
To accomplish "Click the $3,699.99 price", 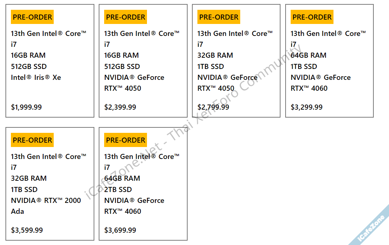I will point(120,230).
